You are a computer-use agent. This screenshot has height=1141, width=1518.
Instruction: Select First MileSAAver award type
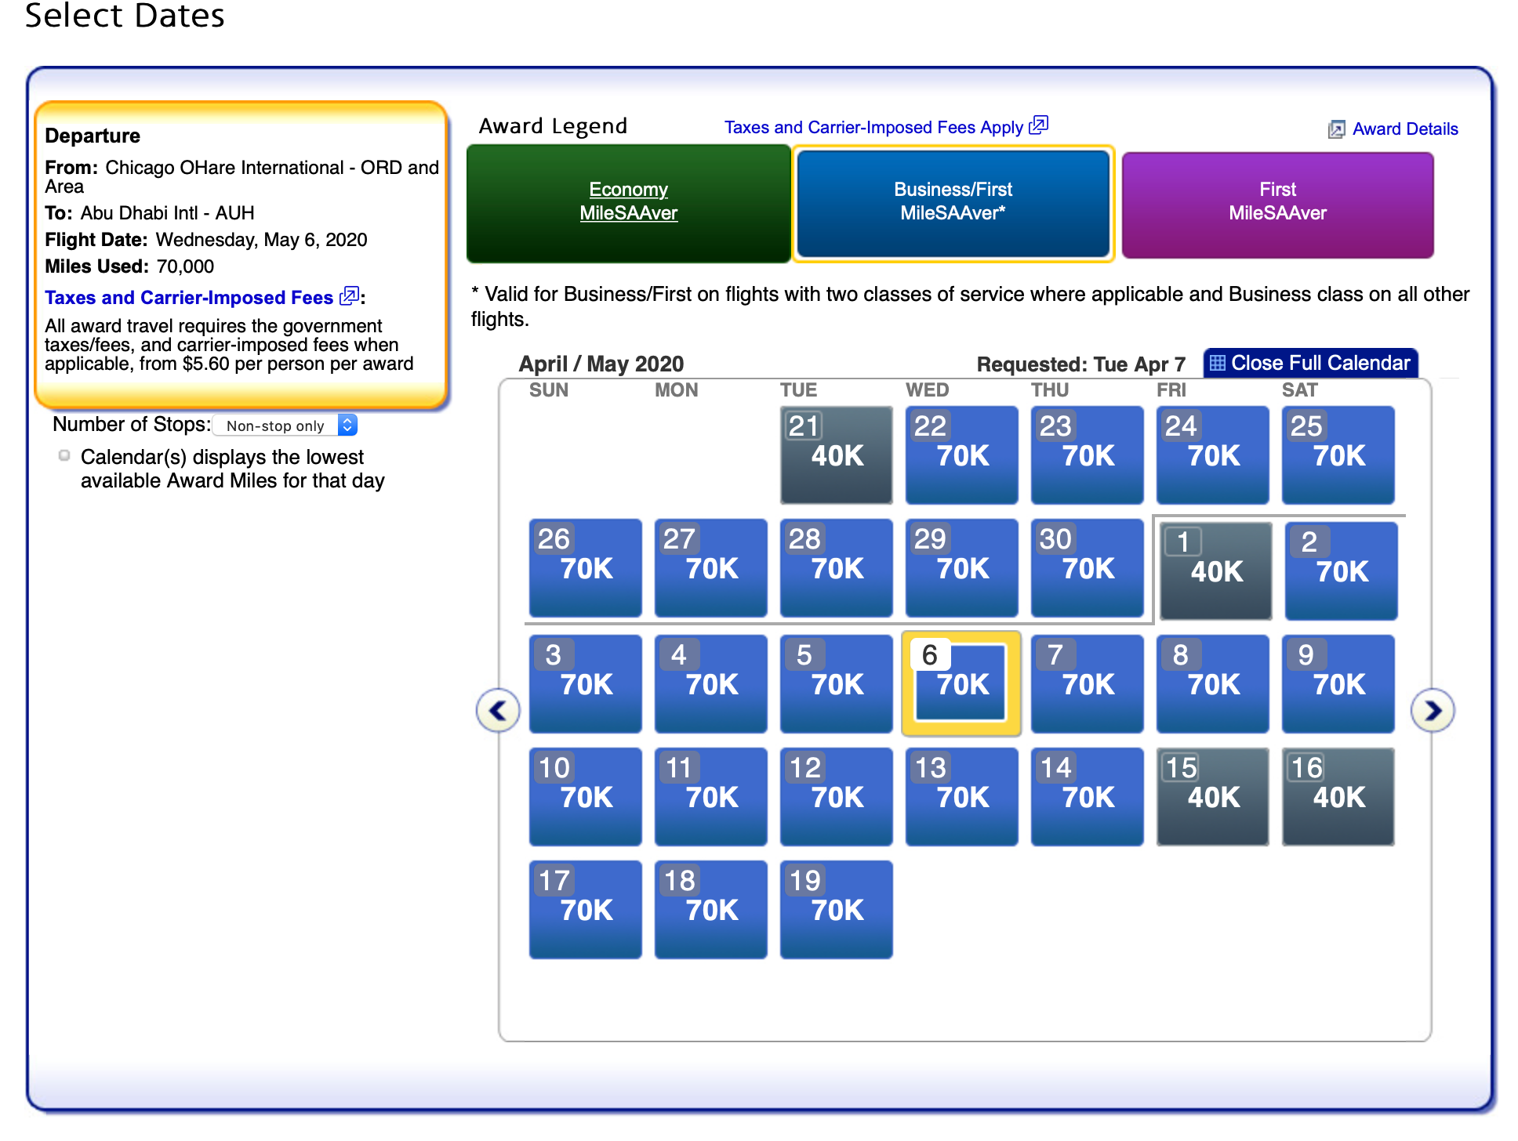pyautogui.click(x=1278, y=205)
